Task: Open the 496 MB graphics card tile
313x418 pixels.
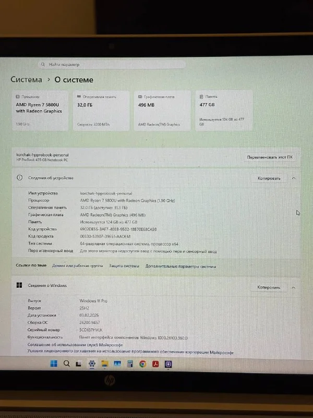Action: pos(162,111)
